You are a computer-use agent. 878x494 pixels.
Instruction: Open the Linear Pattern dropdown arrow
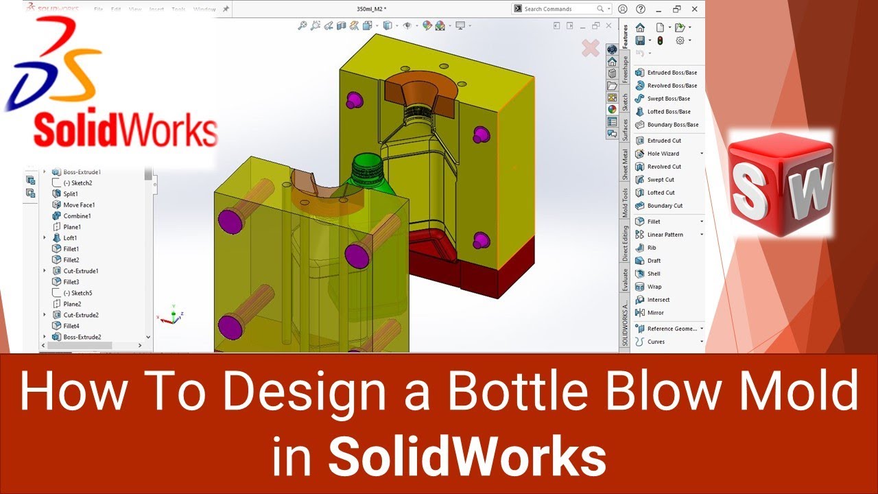click(702, 235)
